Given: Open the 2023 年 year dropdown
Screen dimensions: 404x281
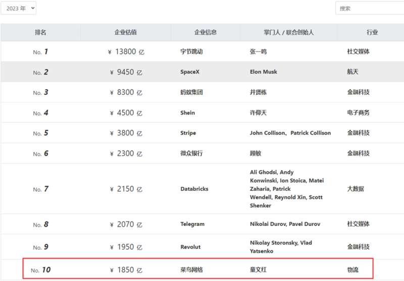Looking at the screenshot, I should click(18, 8).
